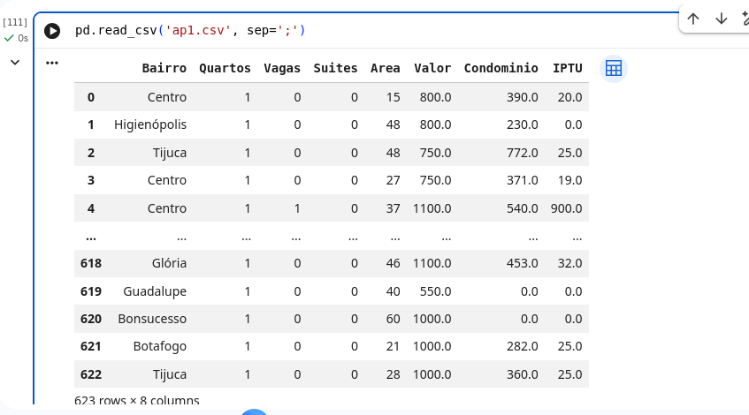Click the Condominio value 282.0
Viewport: 749px width, 415px height.
tap(522, 346)
